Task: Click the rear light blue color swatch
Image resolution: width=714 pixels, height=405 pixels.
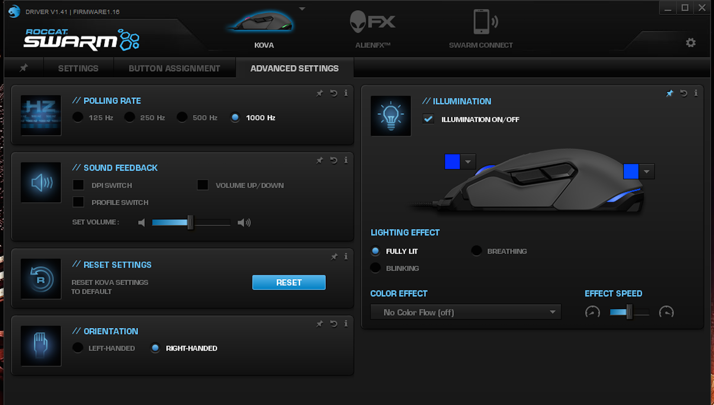Action: [631, 171]
